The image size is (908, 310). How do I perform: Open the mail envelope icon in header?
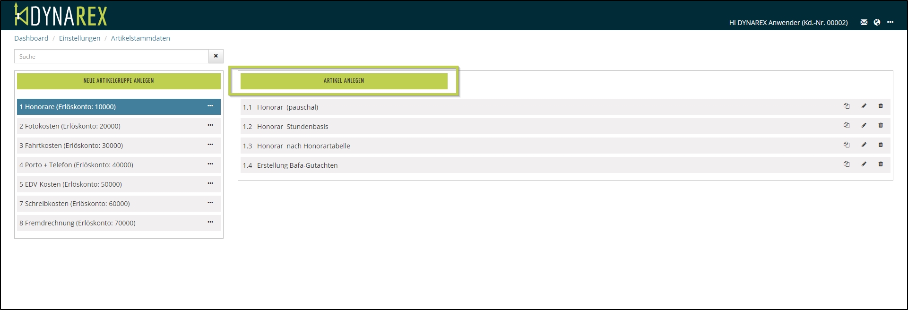[x=864, y=22]
